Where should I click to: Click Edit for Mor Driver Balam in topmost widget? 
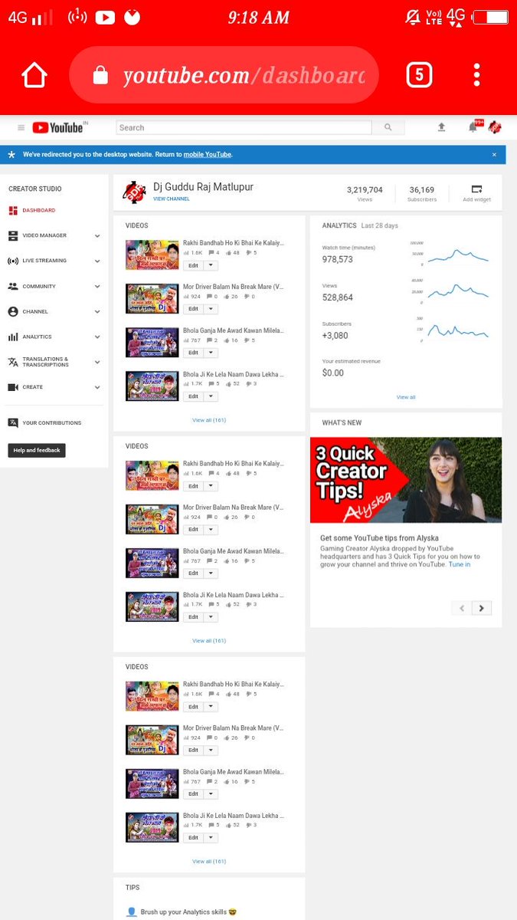coord(193,309)
